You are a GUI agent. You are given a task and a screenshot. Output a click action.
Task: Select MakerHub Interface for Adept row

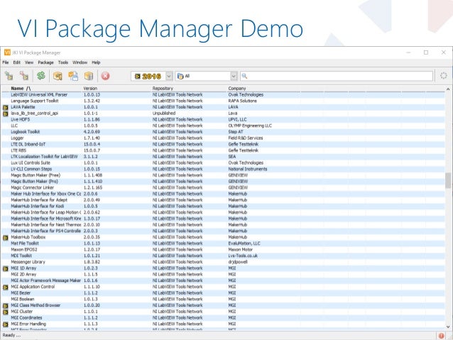pyautogui.click(x=223, y=200)
